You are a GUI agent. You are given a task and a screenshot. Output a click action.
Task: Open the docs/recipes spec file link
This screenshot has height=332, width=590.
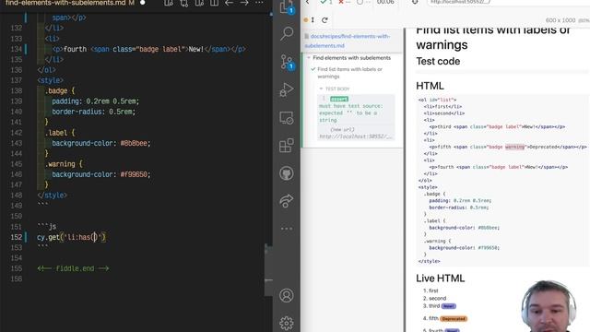348,41
